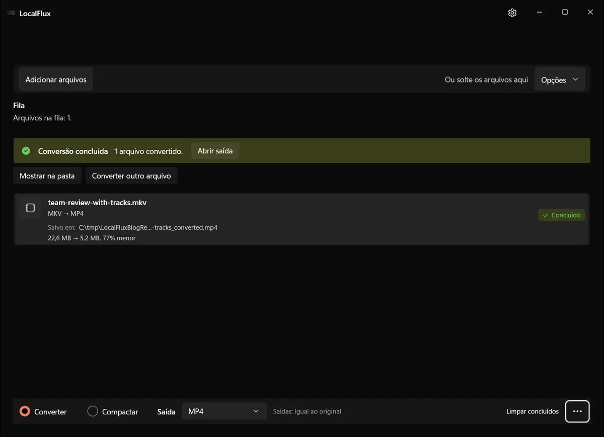Click the "22,6 MB → 5,2 MB, 77% menor" text

pyautogui.click(x=92, y=238)
